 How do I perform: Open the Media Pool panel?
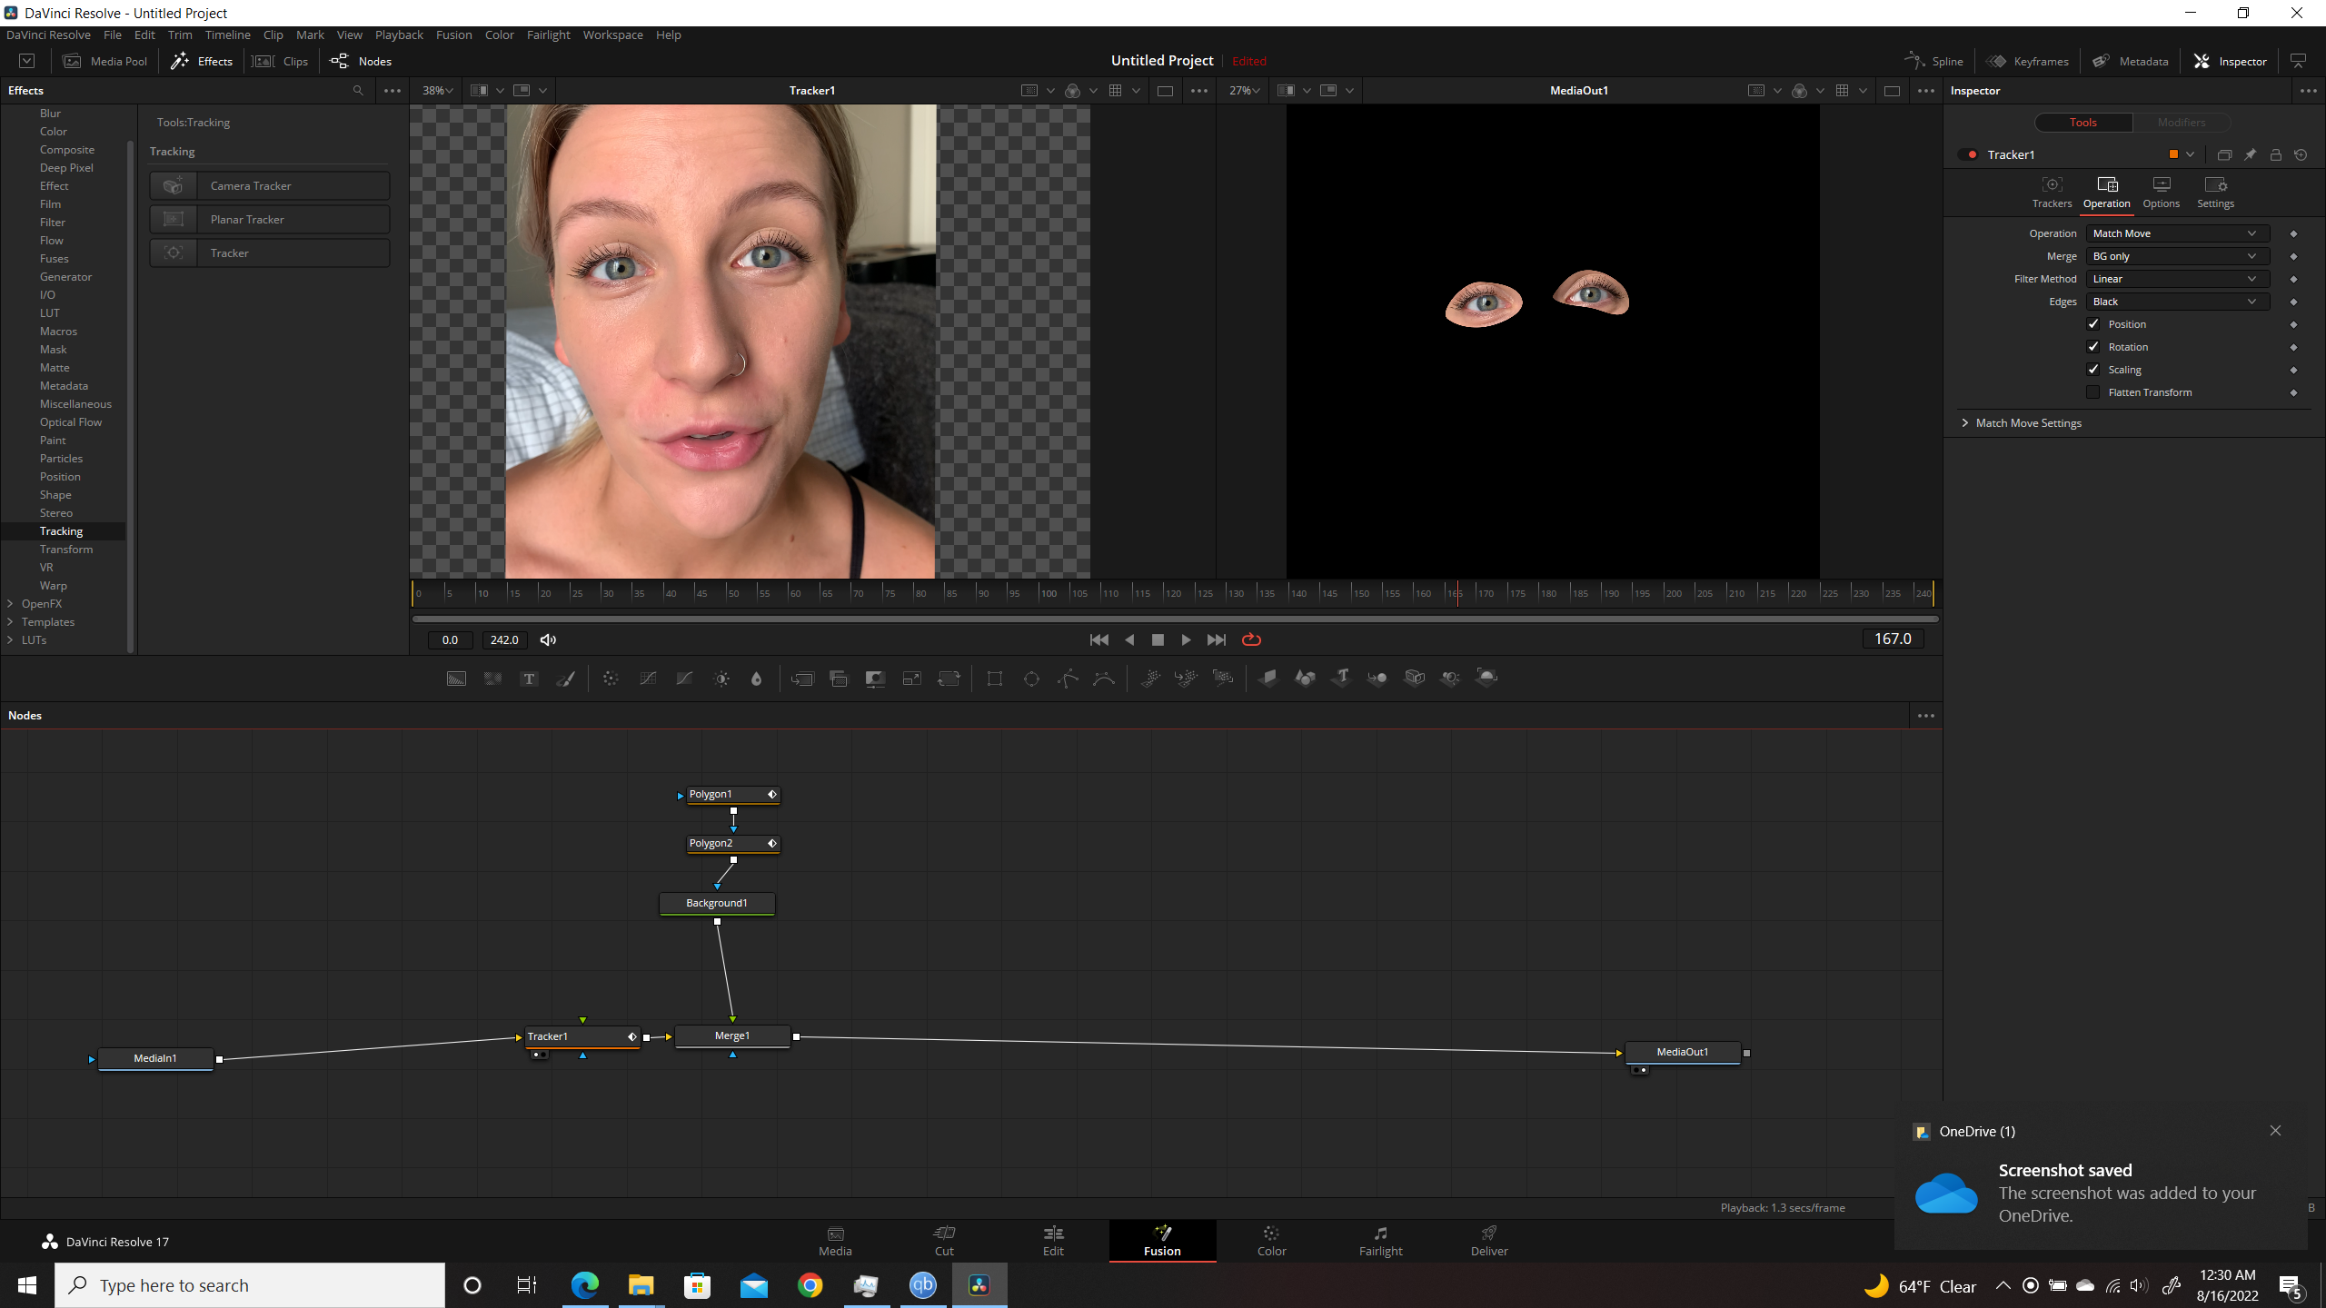tap(105, 61)
